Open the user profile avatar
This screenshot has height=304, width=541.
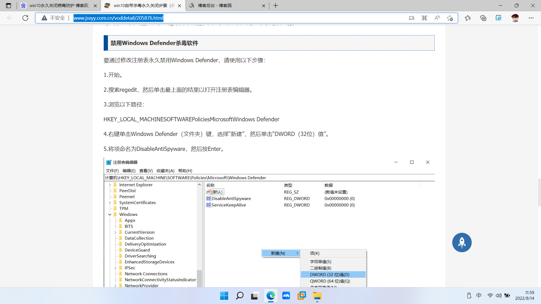515,18
